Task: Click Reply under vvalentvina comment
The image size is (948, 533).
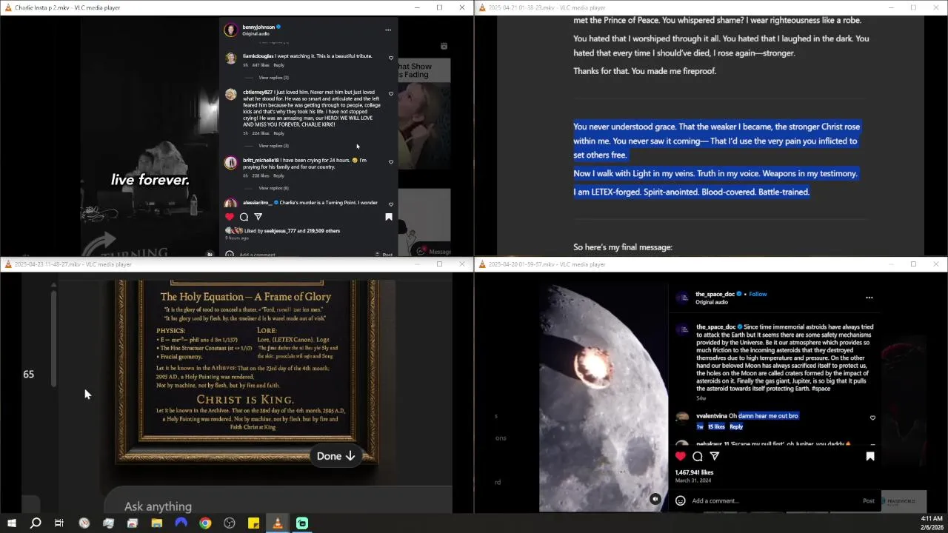Action: tap(735, 426)
